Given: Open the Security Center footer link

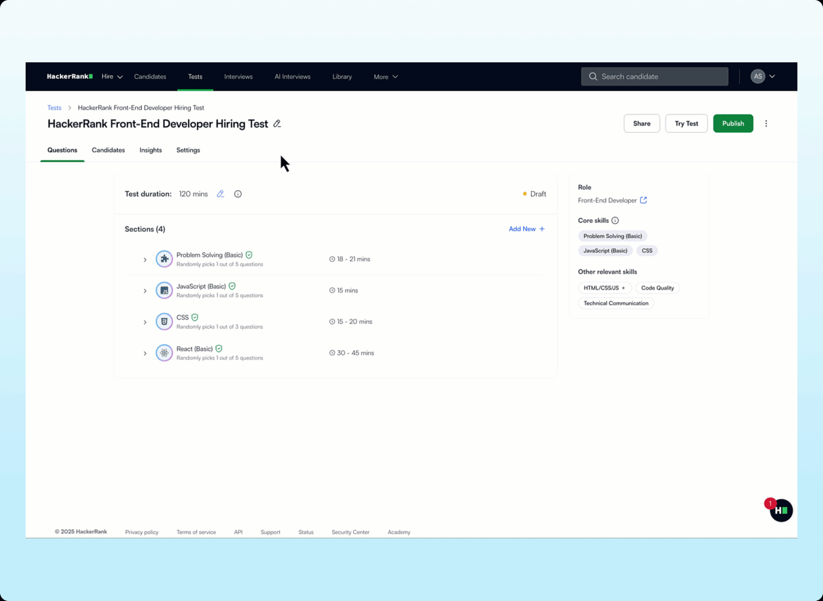Looking at the screenshot, I should click(350, 532).
